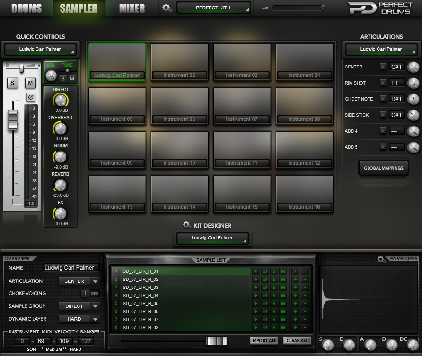Screen dimensions: 422x356
Task: Toggle small M mute under VOL/TUNE
Action: click(x=72, y=78)
